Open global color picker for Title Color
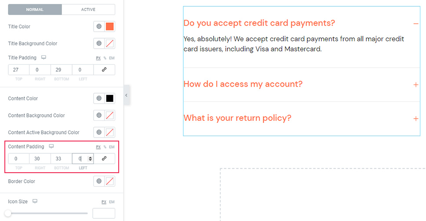The height and width of the screenshot is (221, 426). 99,26
